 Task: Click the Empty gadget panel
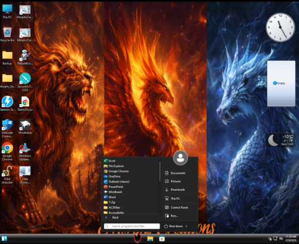[281, 83]
